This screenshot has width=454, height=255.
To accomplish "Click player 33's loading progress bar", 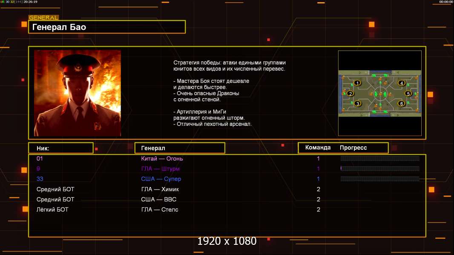I will click(x=380, y=179).
